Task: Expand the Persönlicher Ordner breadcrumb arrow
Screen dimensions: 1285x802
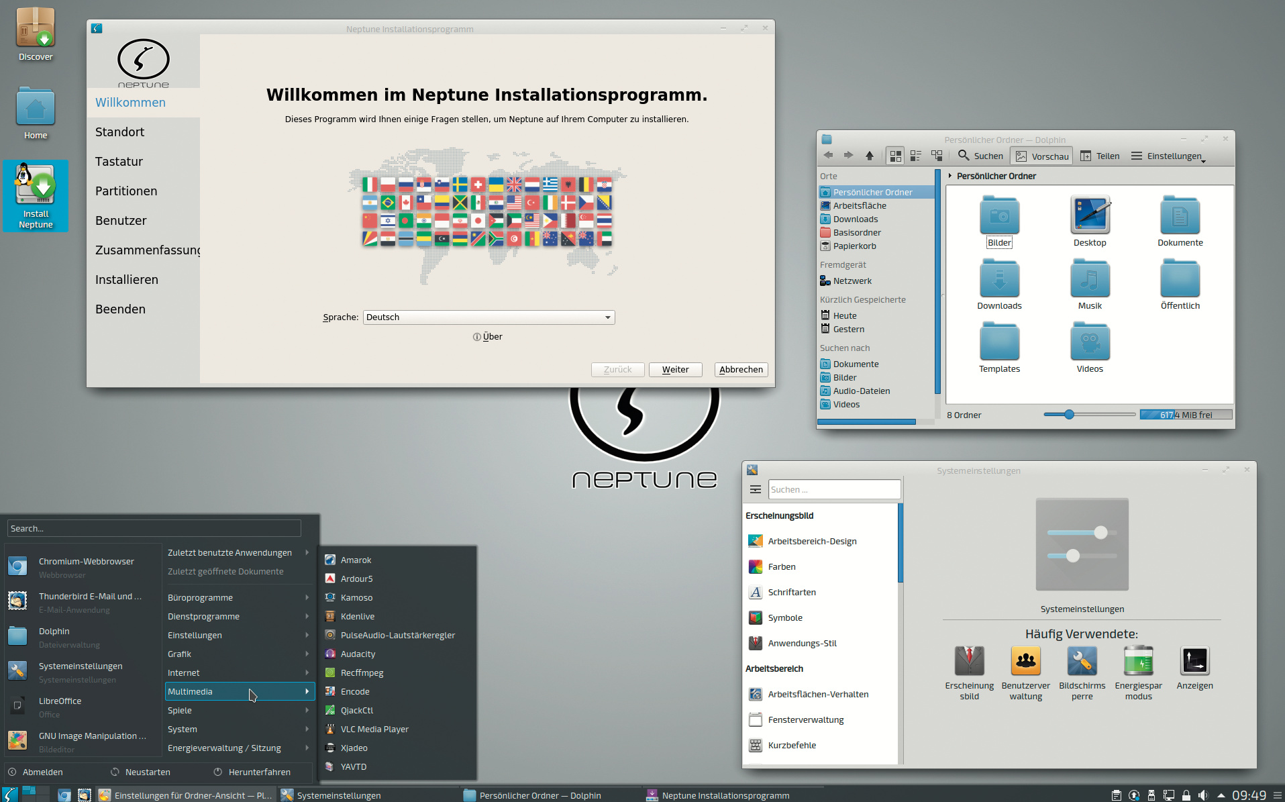Action: point(950,176)
